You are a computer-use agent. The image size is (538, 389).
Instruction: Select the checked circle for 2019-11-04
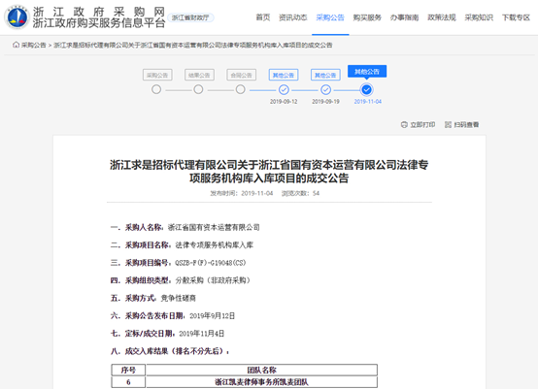tap(366, 90)
